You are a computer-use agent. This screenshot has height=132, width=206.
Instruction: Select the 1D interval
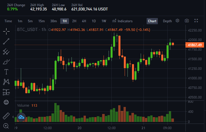[x=94, y=21]
